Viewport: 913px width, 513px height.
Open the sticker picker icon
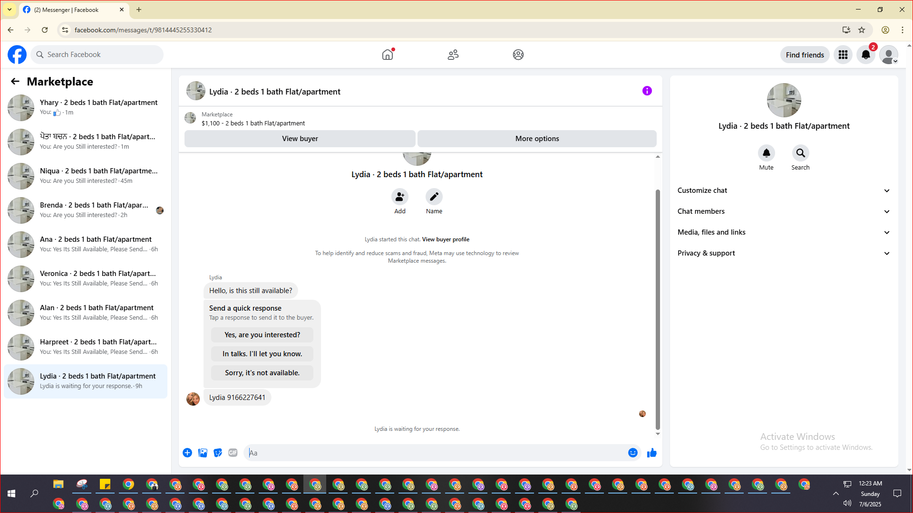pyautogui.click(x=218, y=453)
